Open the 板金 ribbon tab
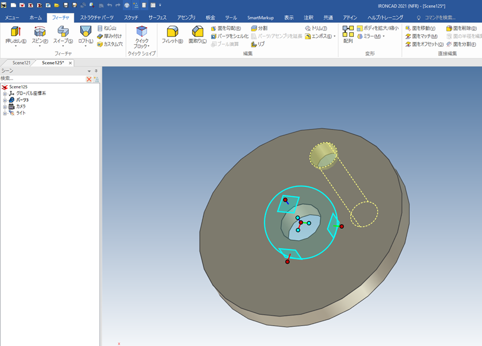 210,17
